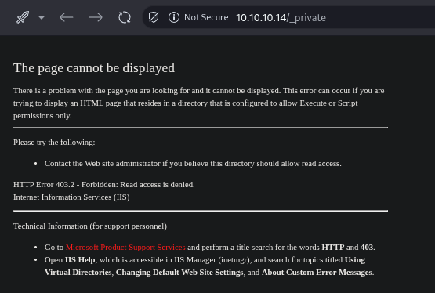
Task: Click the bold text "About Custom Error Messages"
Action: [317, 272]
